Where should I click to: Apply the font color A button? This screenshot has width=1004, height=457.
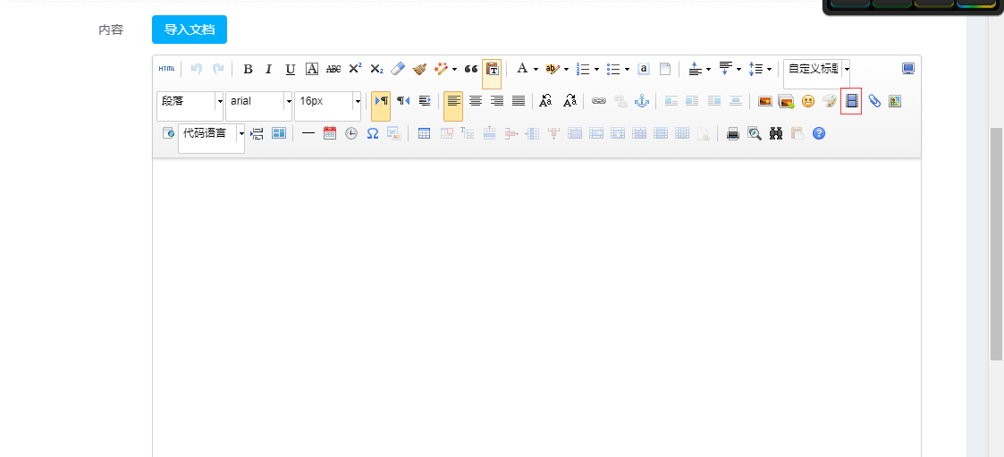522,69
